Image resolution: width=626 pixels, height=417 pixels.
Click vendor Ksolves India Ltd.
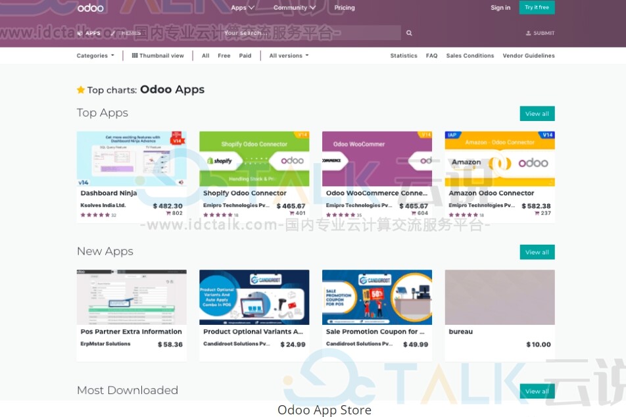(103, 205)
